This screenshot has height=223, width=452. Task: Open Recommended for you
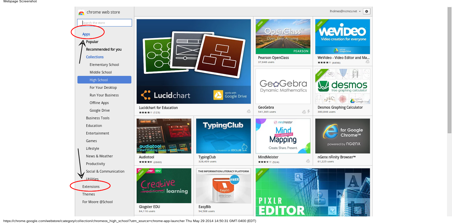pos(104,49)
